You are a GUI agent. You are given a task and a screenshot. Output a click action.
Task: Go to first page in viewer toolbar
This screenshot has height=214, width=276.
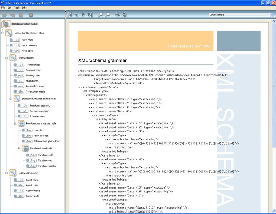click(70, 15)
